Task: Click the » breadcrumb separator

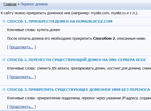Action: (19, 4)
